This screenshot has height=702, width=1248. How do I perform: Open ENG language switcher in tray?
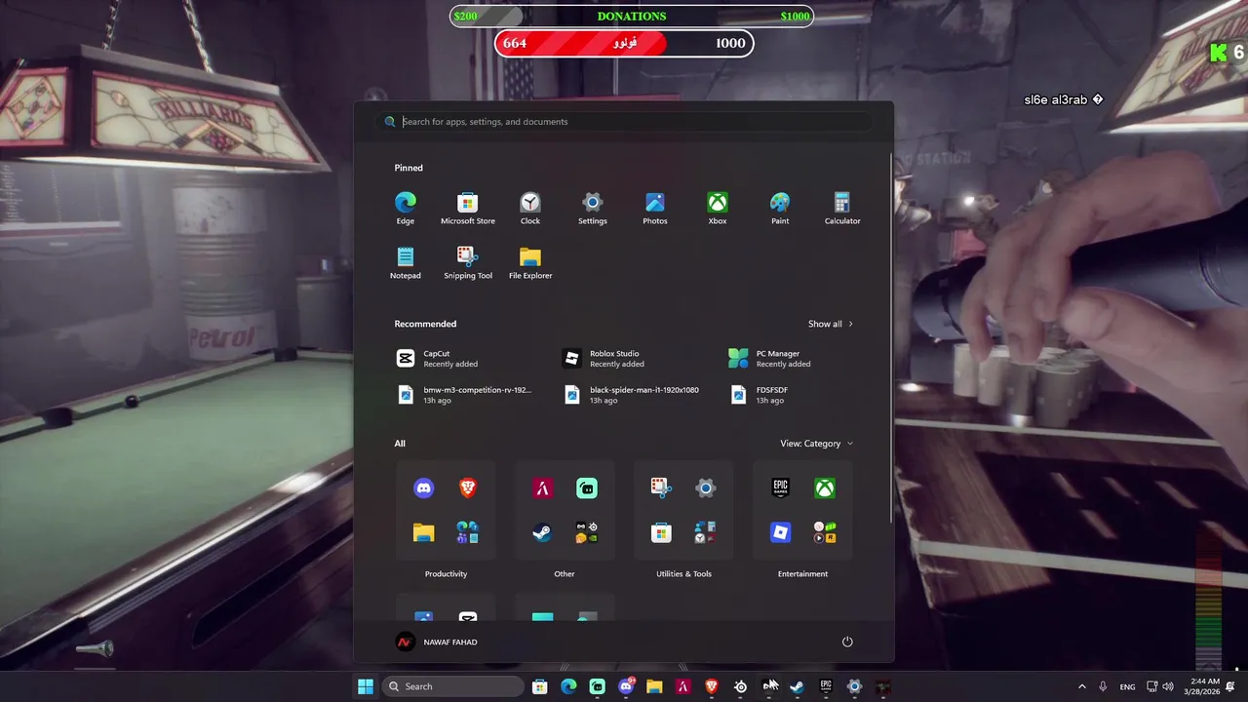pyautogui.click(x=1127, y=686)
